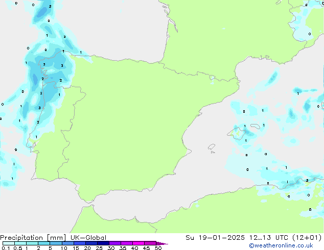The height and width of the screenshot is (250, 324).
Task: Click the 2–5 mm legend color swatch
Action: pyautogui.click(x=44, y=243)
